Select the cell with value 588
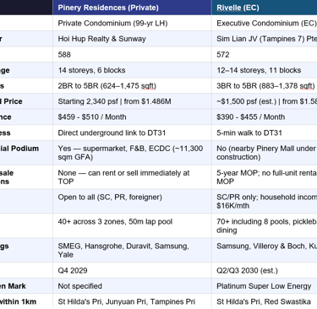The width and height of the screenshot is (317, 309). point(132,55)
